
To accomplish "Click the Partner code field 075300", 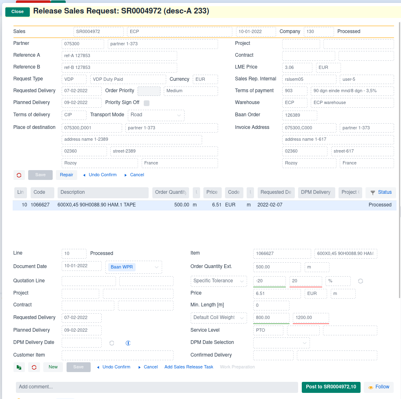I will point(82,44).
